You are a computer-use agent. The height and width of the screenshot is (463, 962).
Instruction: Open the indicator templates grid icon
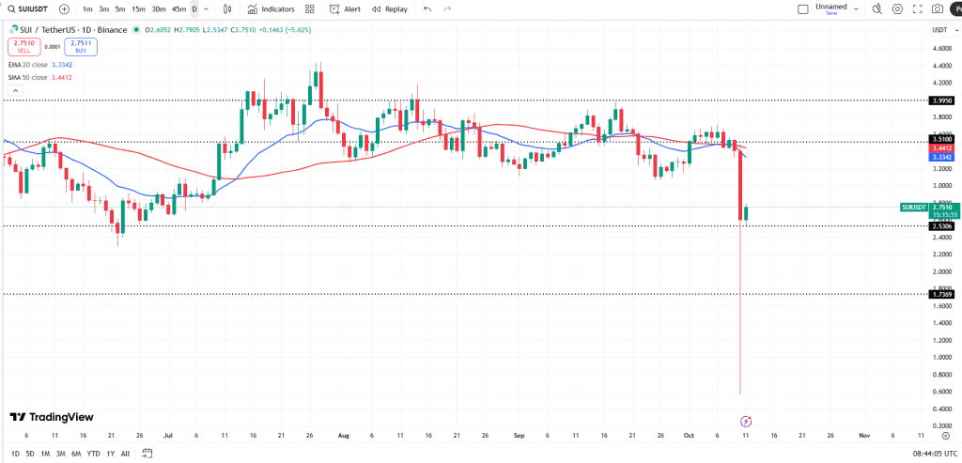point(309,8)
